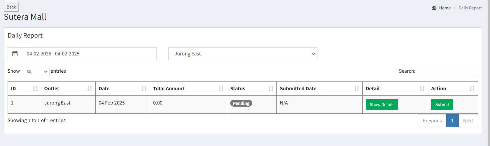Go to Next page
Screen dimensions: 490x146
coord(468,121)
